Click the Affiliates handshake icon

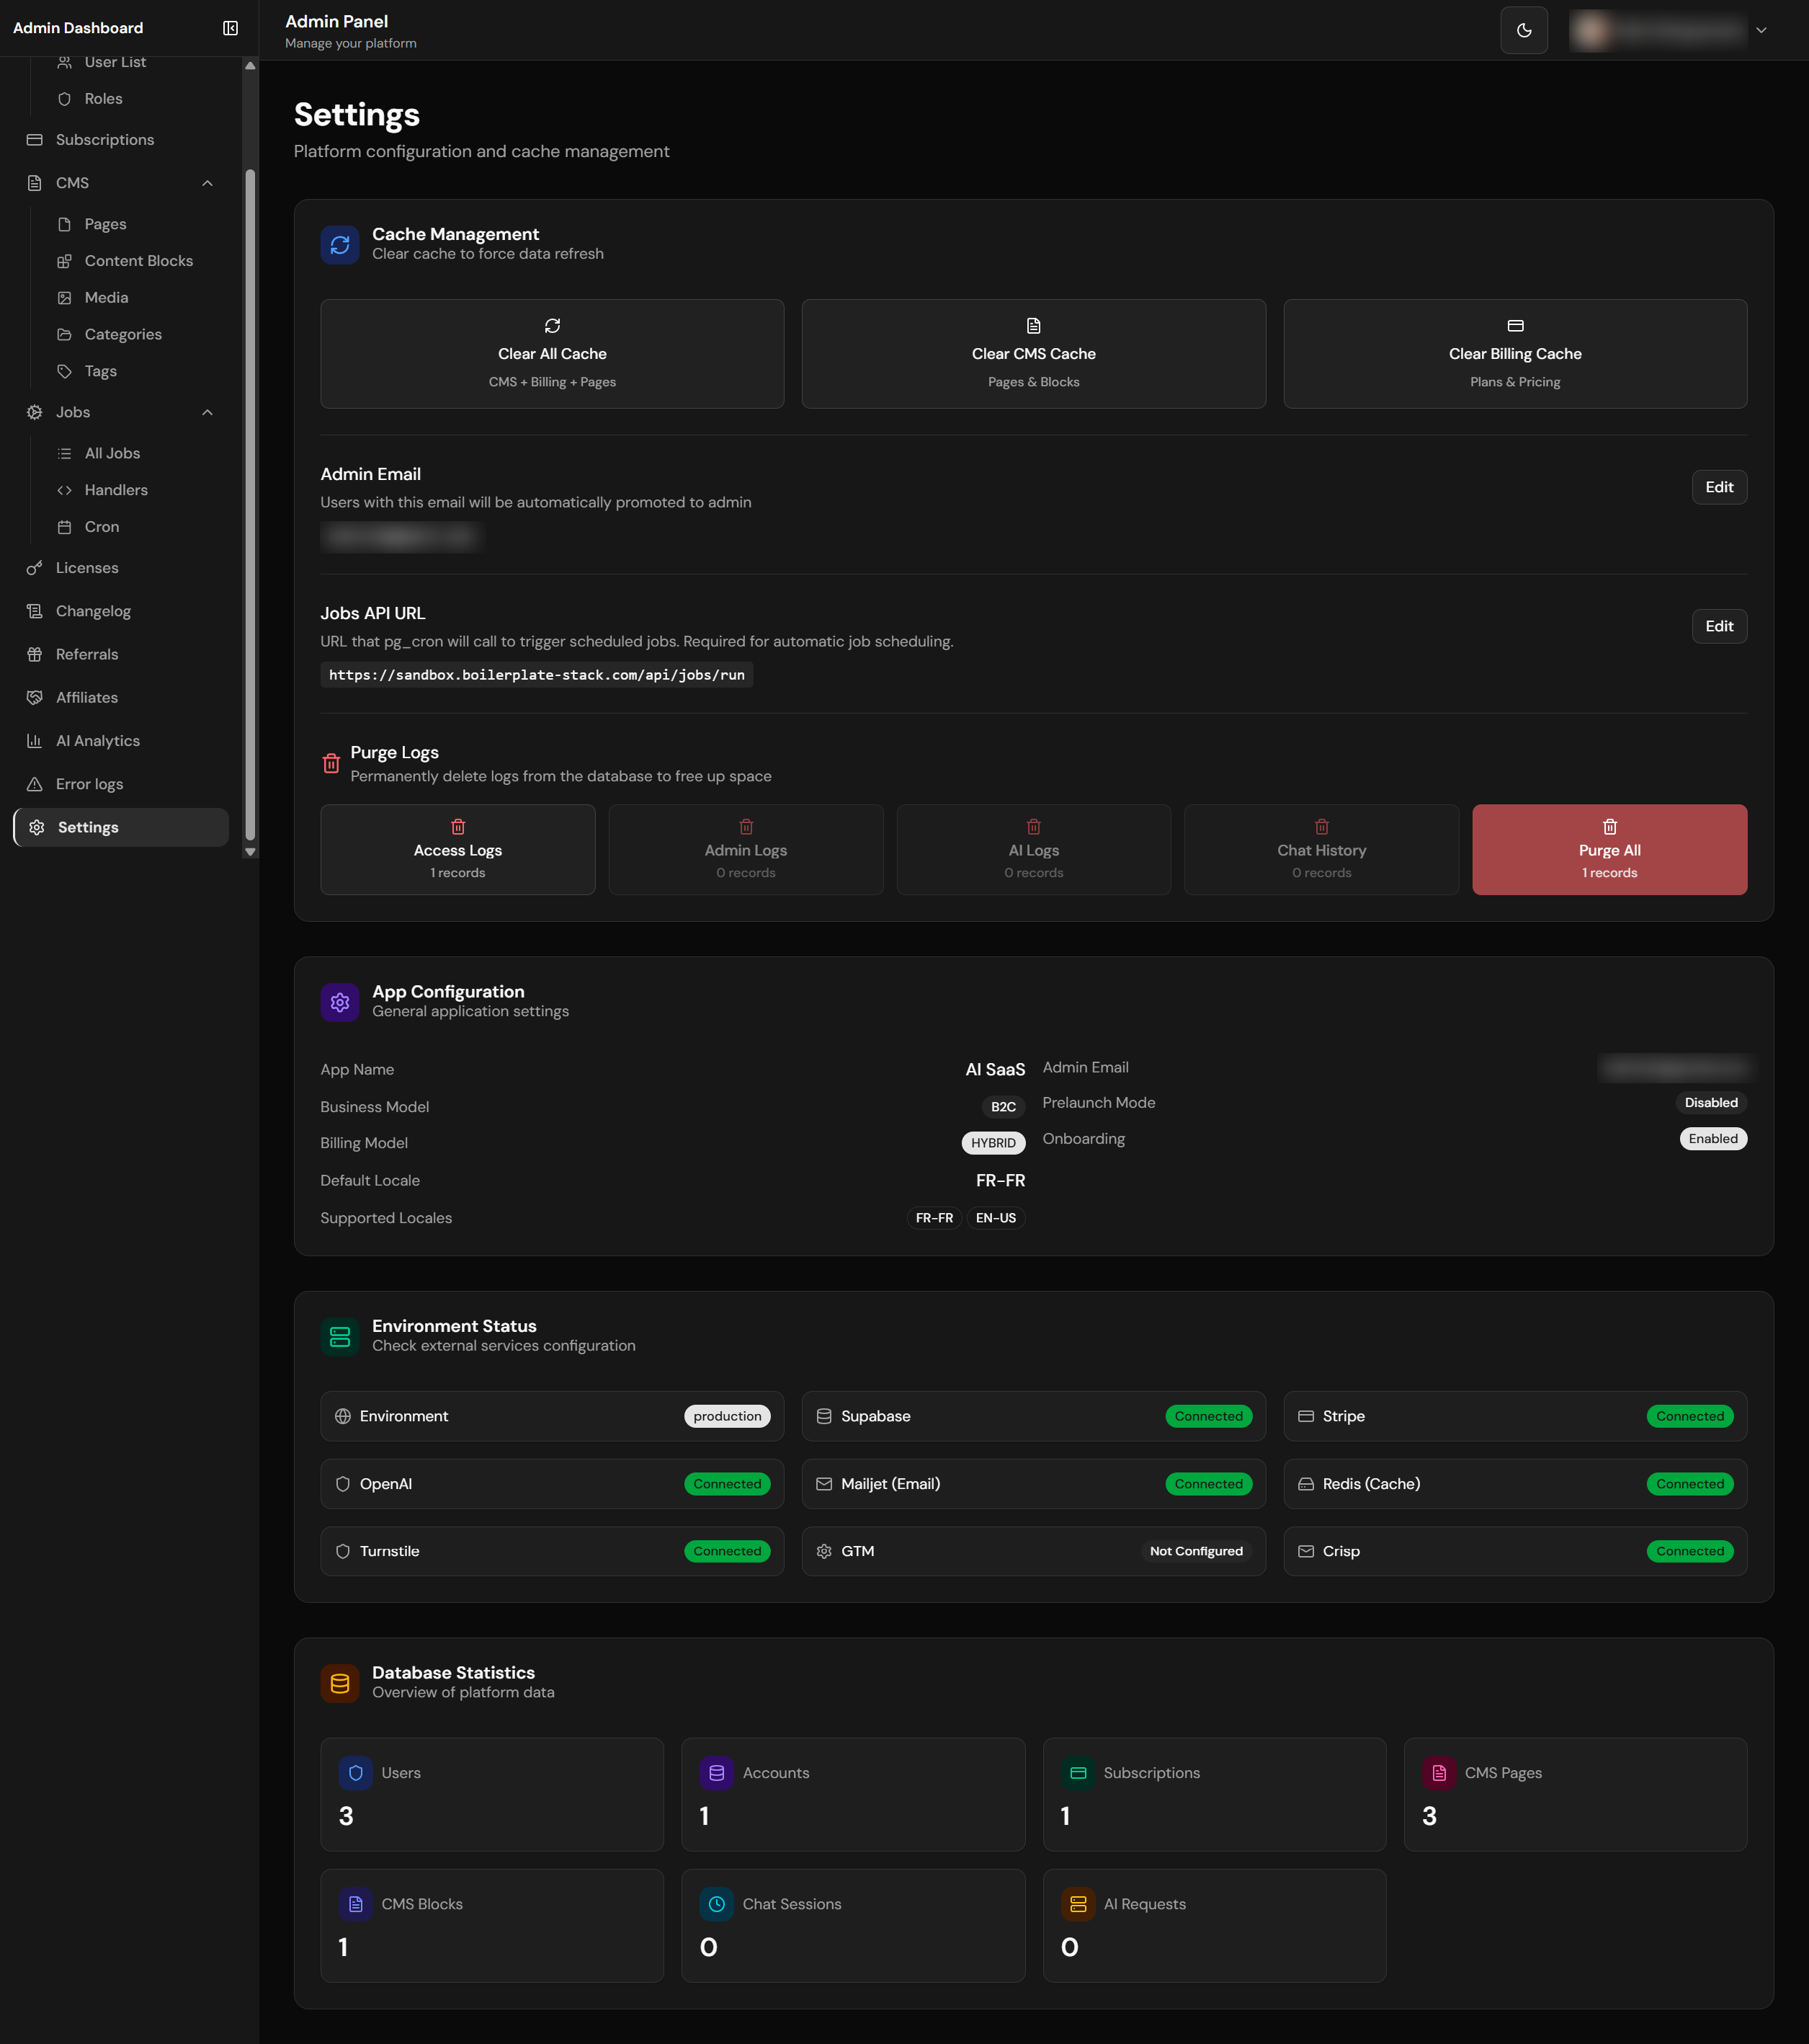34,697
